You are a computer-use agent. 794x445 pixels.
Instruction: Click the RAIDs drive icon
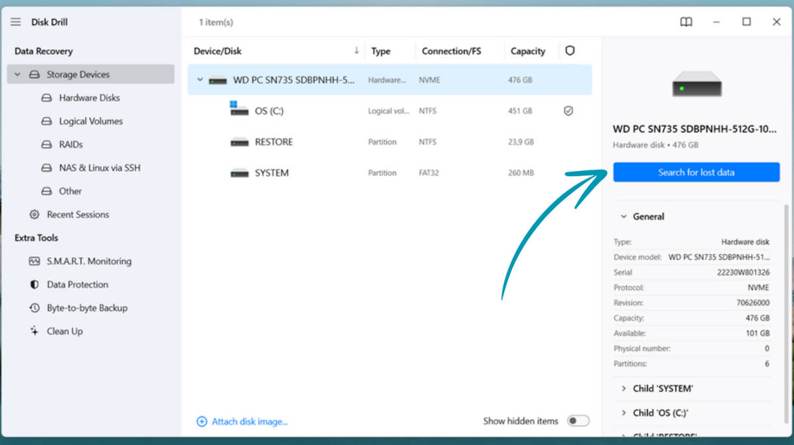[x=47, y=144]
